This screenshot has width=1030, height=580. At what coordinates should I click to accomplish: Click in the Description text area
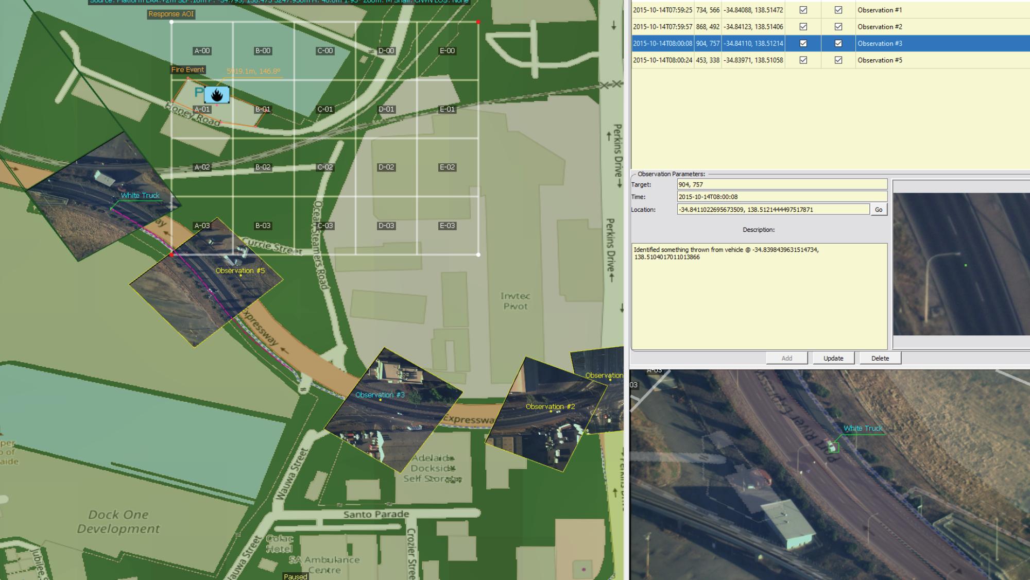[x=759, y=299]
